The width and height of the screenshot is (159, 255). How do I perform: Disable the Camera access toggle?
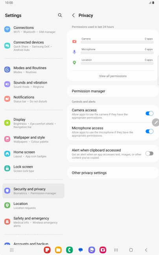point(149,114)
